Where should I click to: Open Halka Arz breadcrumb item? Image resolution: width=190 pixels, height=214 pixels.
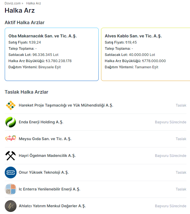pos(33,4)
